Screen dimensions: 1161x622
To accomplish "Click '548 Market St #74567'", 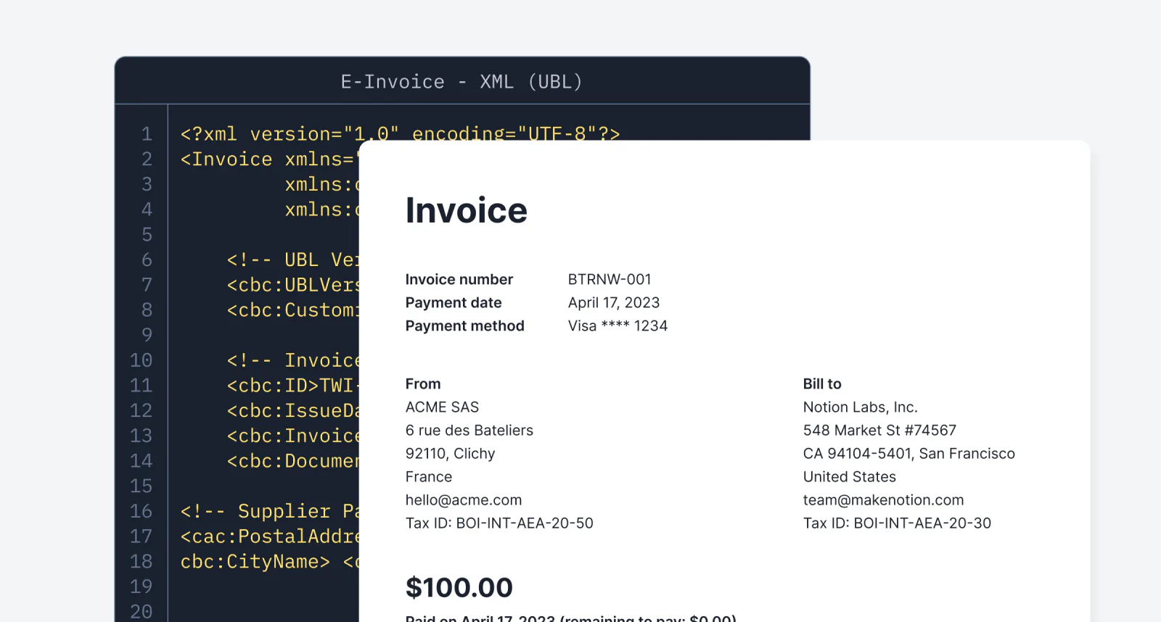I will [879, 431].
